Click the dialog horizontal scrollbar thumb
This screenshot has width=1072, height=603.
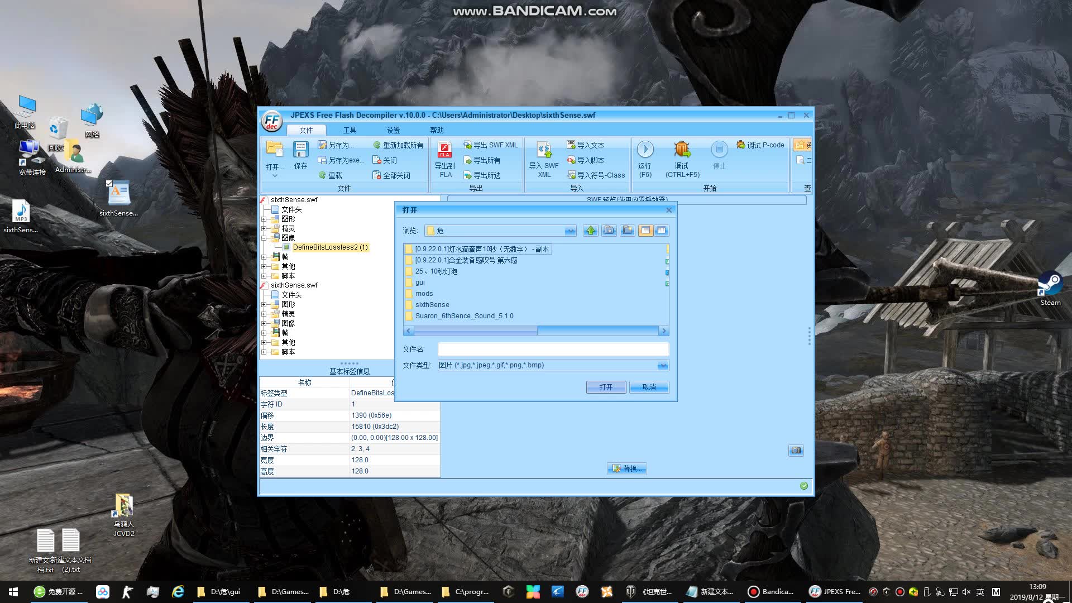(x=475, y=331)
